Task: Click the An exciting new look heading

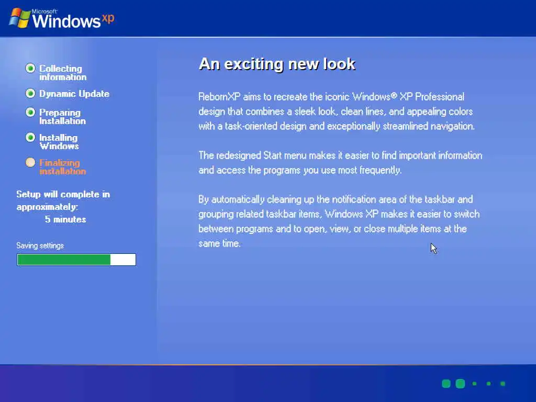Action: pos(277,64)
